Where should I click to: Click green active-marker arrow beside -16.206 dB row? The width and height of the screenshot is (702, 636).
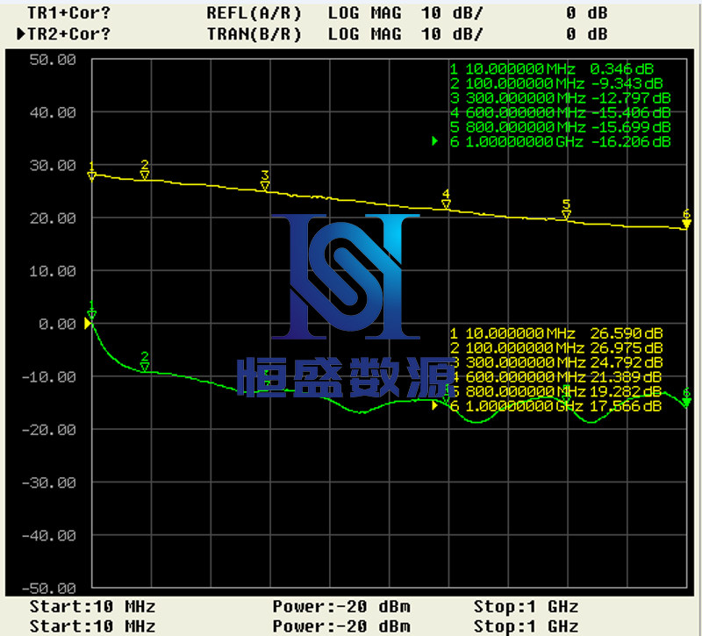click(x=434, y=141)
